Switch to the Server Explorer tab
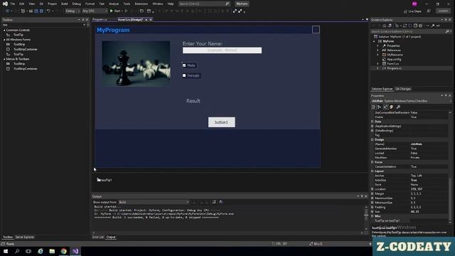Screen dimensions: 455x256 pyautogui.click(x=25, y=237)
